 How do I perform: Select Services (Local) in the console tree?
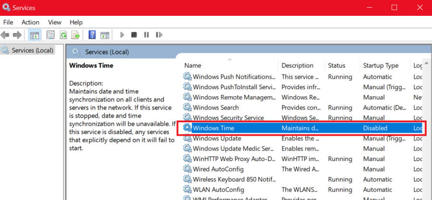pos(27,50)
